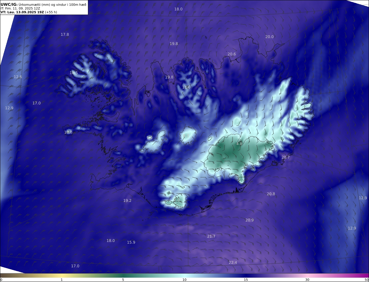
Task: Click the title 'UWC/IG: Úrkomumætti (mm) og vindur'
Action: tap(43, 4)
